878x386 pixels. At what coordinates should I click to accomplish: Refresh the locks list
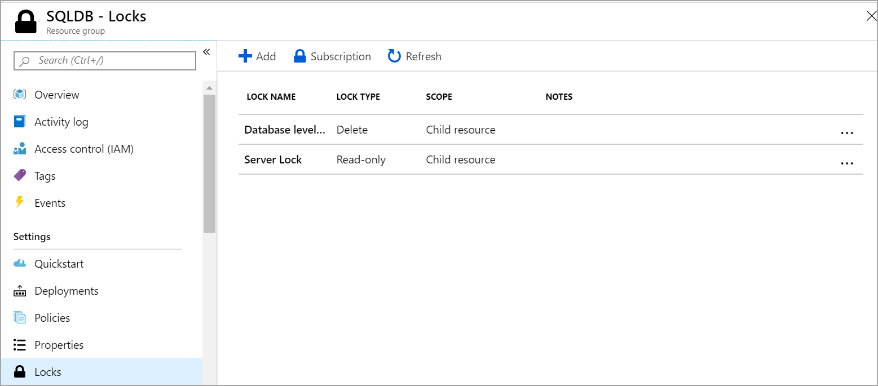[x=414, y=56]
